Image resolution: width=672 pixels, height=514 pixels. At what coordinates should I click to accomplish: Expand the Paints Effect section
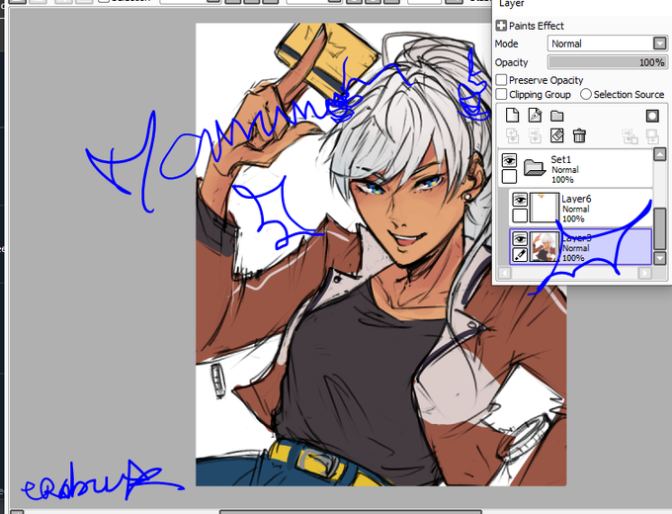coord(501,26)
